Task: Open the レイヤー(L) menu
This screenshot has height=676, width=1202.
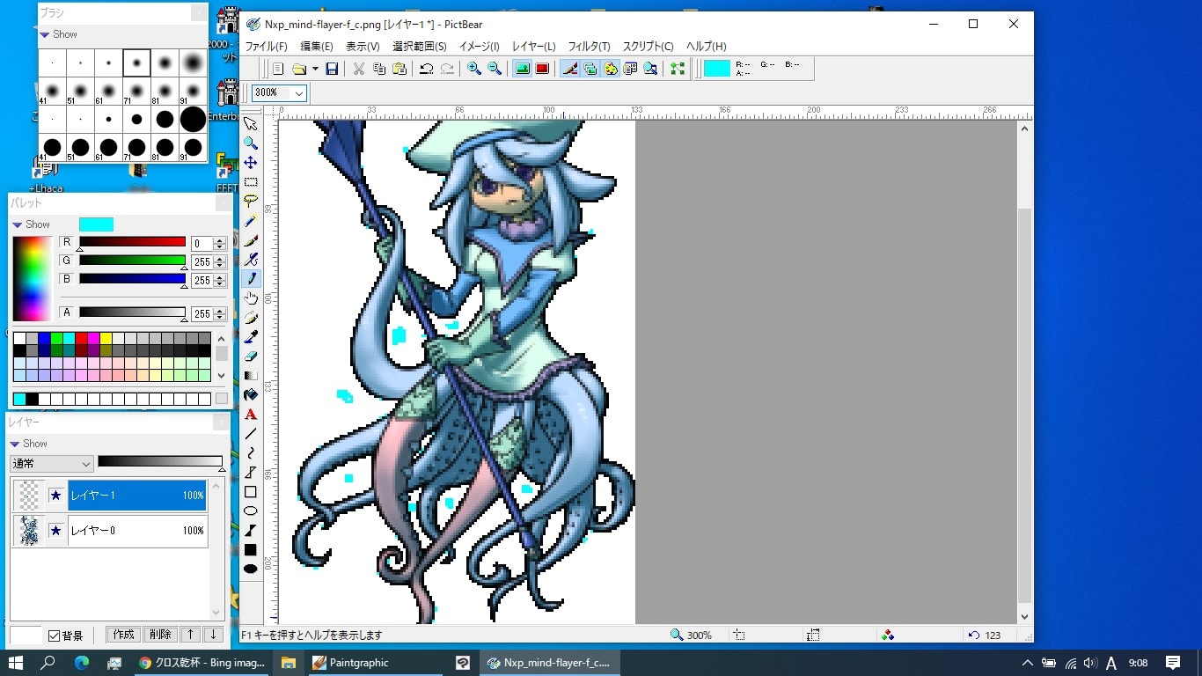Action: click(533, 47)
